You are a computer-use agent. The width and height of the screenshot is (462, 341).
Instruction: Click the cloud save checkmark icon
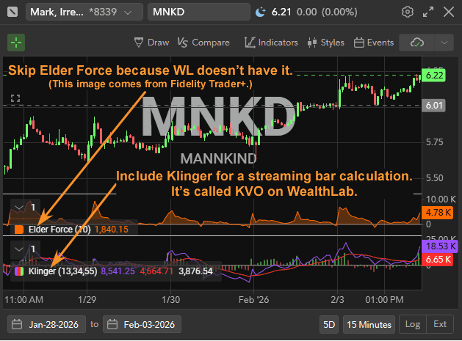point(417,43)
